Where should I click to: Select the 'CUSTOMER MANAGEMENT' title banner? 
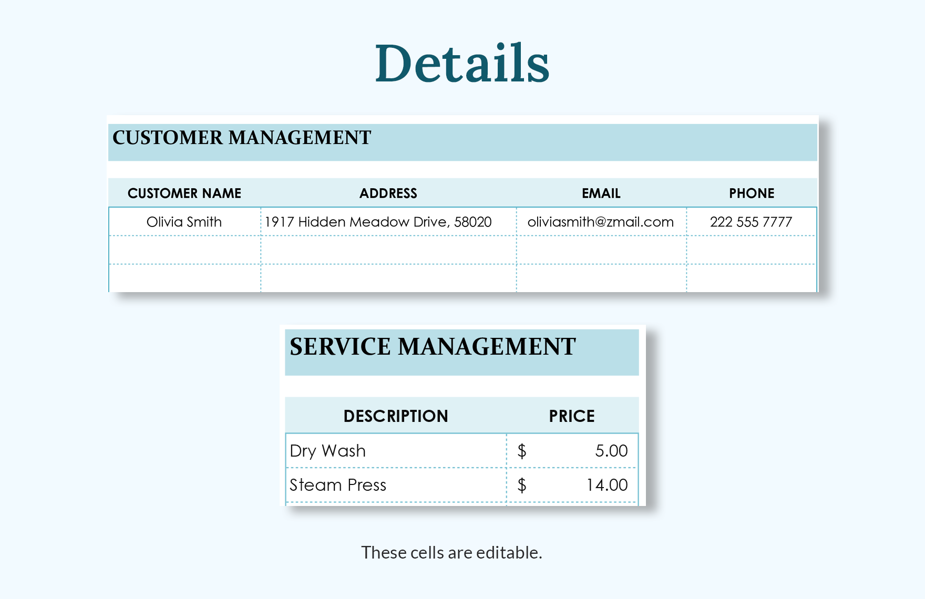462,142
